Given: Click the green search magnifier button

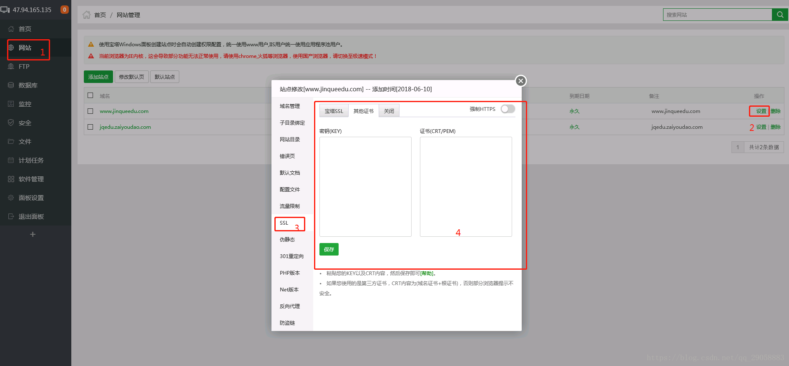Looking at the screenshot, I should [x=780, y=15].
